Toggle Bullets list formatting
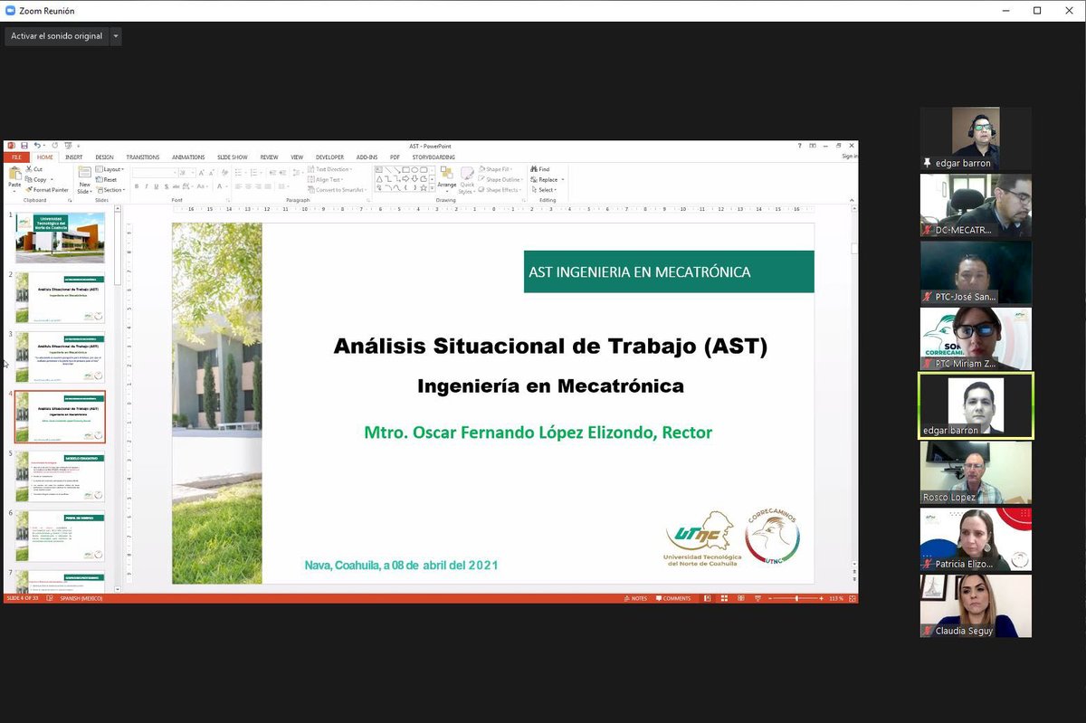The height and width of the screenshot is (723, 1086). [x=238, y=173]
